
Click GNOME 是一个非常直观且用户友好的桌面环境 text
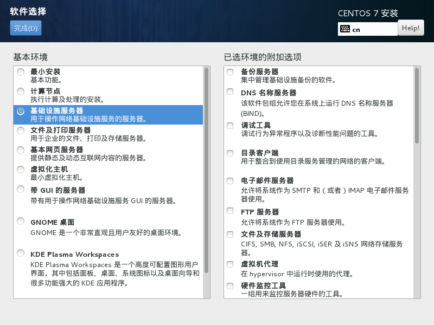106,233
